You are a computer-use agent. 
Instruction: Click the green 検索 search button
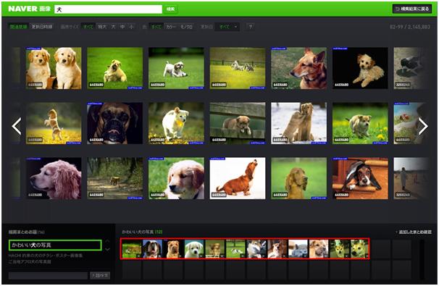pyautogui.click(x=170, y=9)
